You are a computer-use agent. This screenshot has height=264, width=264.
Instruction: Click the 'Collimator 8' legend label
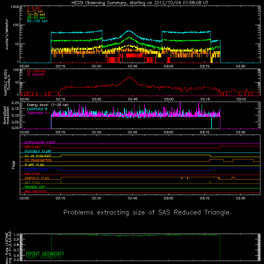[37, 109]
